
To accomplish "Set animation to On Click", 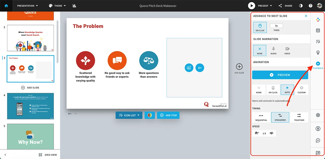I will pos(273,90).
